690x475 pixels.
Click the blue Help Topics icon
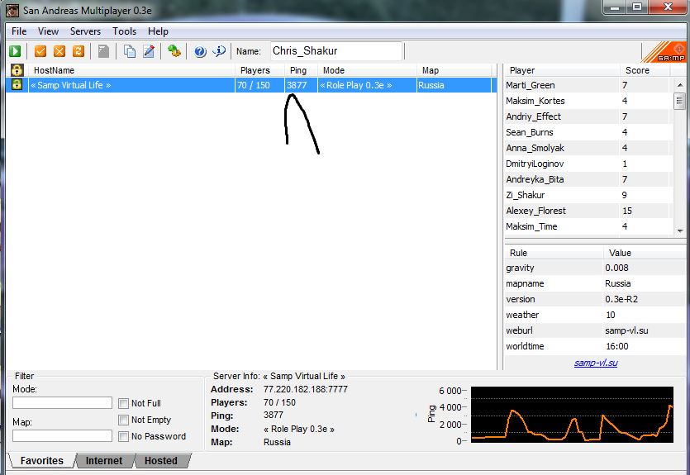click(x=200, y=51)
